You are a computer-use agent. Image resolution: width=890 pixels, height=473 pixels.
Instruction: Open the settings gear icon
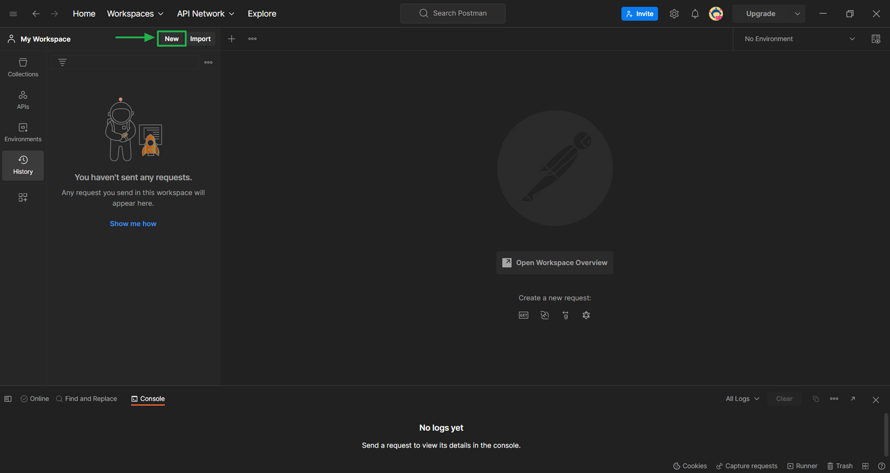[674, 14]
